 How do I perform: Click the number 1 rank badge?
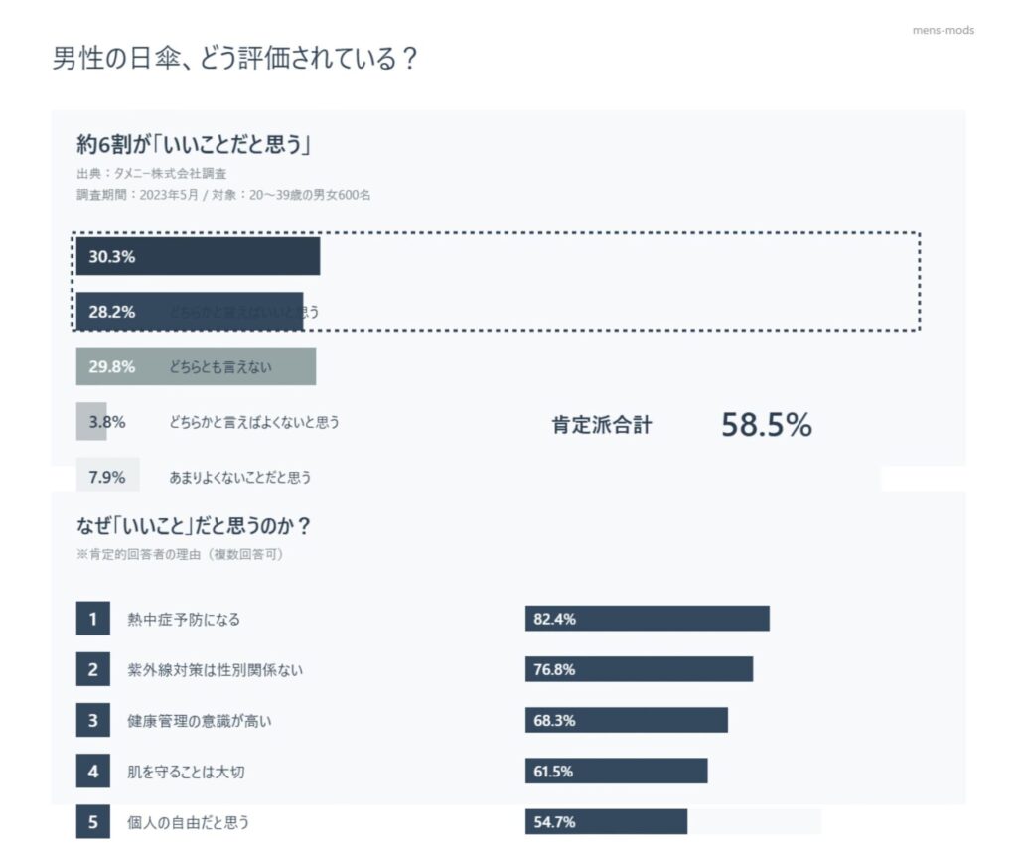pyautogui.click(x=92, y=619)
